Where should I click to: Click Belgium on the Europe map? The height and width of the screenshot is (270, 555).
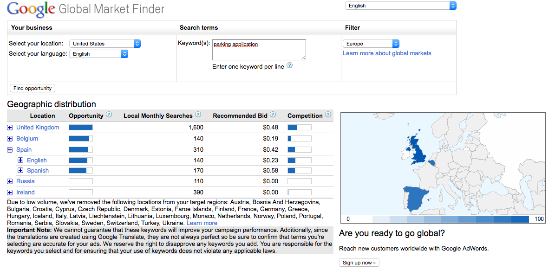[x=433, y=163]
